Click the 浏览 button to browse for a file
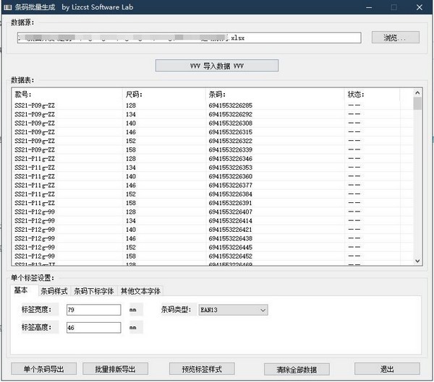The image size is (434, 382). pyautogui.click(x=396, y=38)
